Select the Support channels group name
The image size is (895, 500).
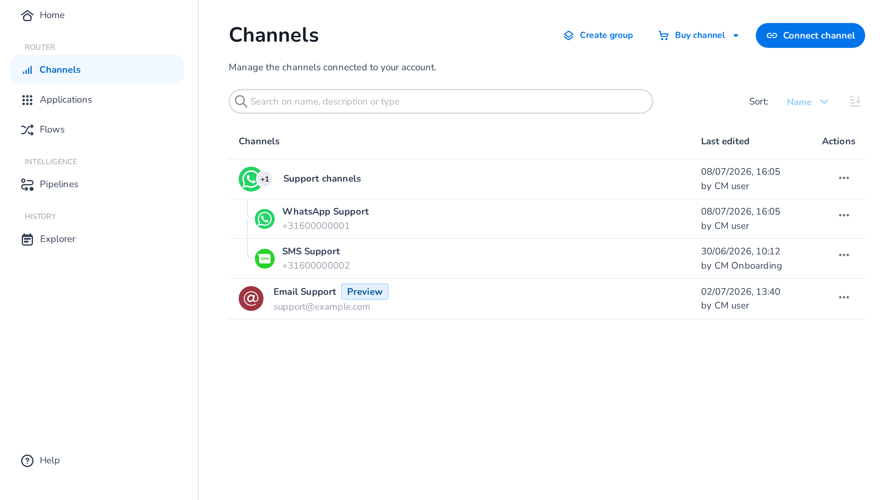coord(322,178)
